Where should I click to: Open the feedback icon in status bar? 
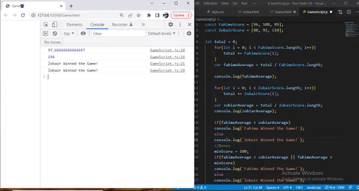(350, 187)
